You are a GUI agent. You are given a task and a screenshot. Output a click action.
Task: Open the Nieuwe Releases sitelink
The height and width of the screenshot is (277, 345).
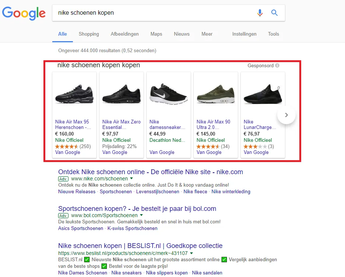[77, 192]
